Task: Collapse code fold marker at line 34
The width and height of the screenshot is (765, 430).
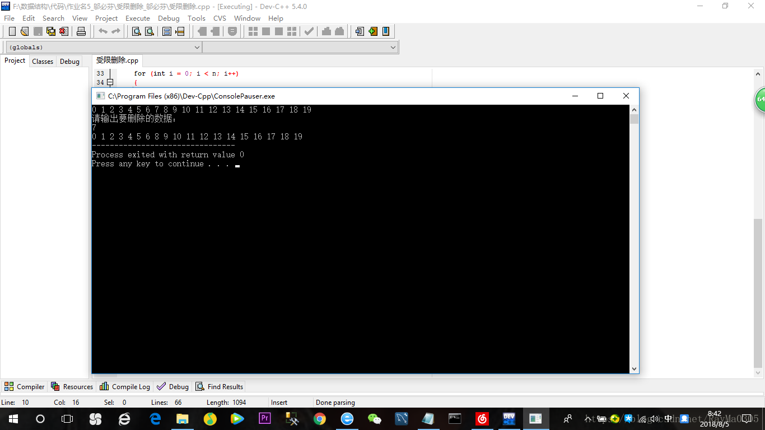Action: coord(110,82)
